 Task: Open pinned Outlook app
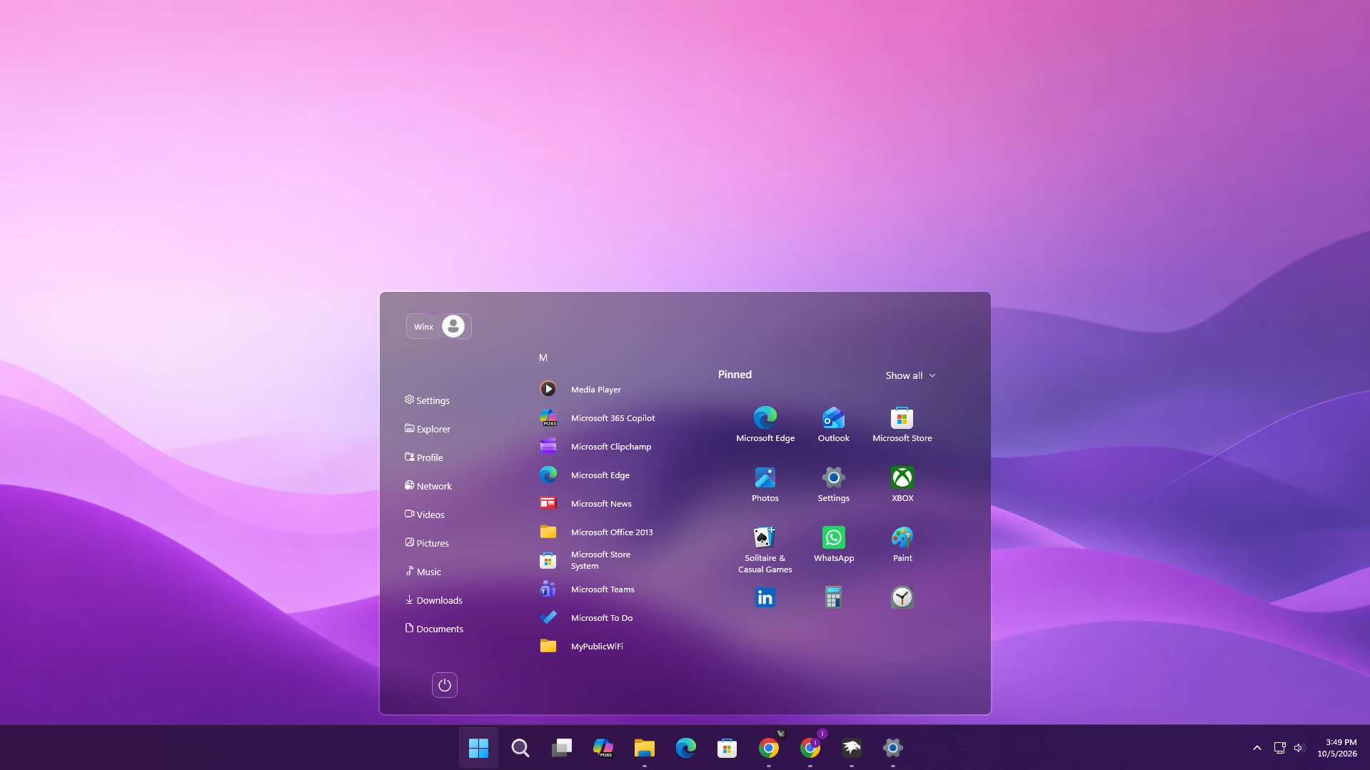pyautogui.click(x=833, y=424)
